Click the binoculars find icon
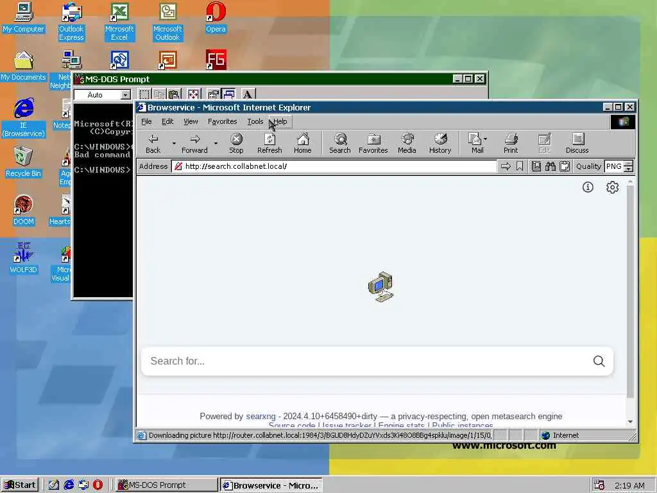The width and height of the screenshot is (657, 493). point(550,166)
